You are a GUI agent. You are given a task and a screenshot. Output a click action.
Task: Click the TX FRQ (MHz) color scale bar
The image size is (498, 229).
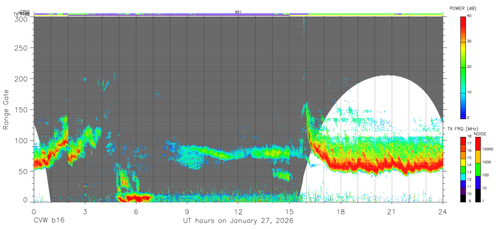pos(463,169)
